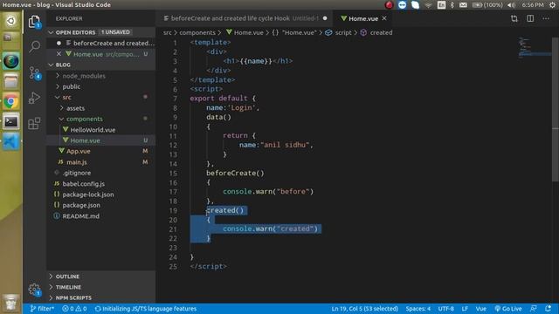The image size is (559, 314).
Task: Open the Extensions view
Action: (34, 124)
